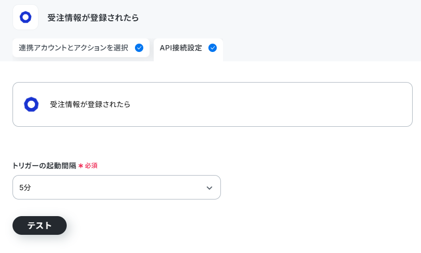Click the API接続設定 tab text label
Image resolution: width=421 pixels, height=253 pixels.
click(x=181, y=48)
